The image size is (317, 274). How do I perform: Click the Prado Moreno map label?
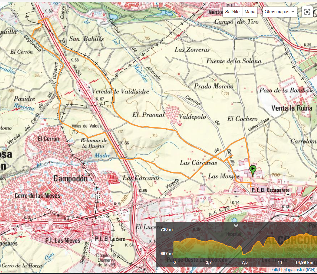pos(214,86)
